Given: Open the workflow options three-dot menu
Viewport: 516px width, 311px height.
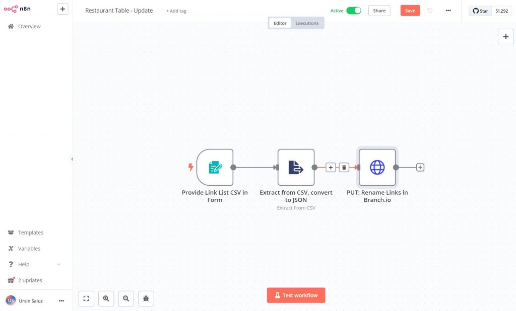Looking at the screenshot, I should coord(448,11).
